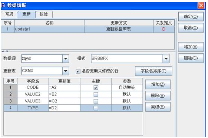208x138 pixels.
Task: Click the zqwx data source field
Action: point(42,58)
